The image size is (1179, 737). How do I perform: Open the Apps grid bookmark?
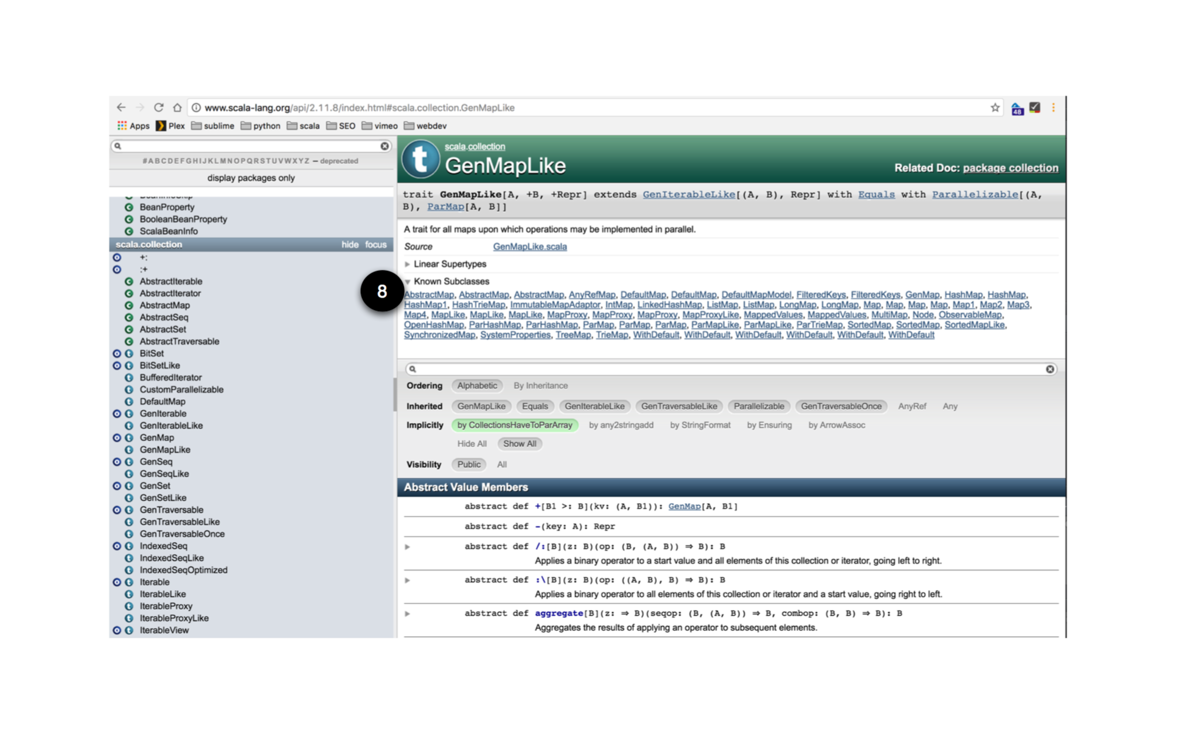pos(133,126)
